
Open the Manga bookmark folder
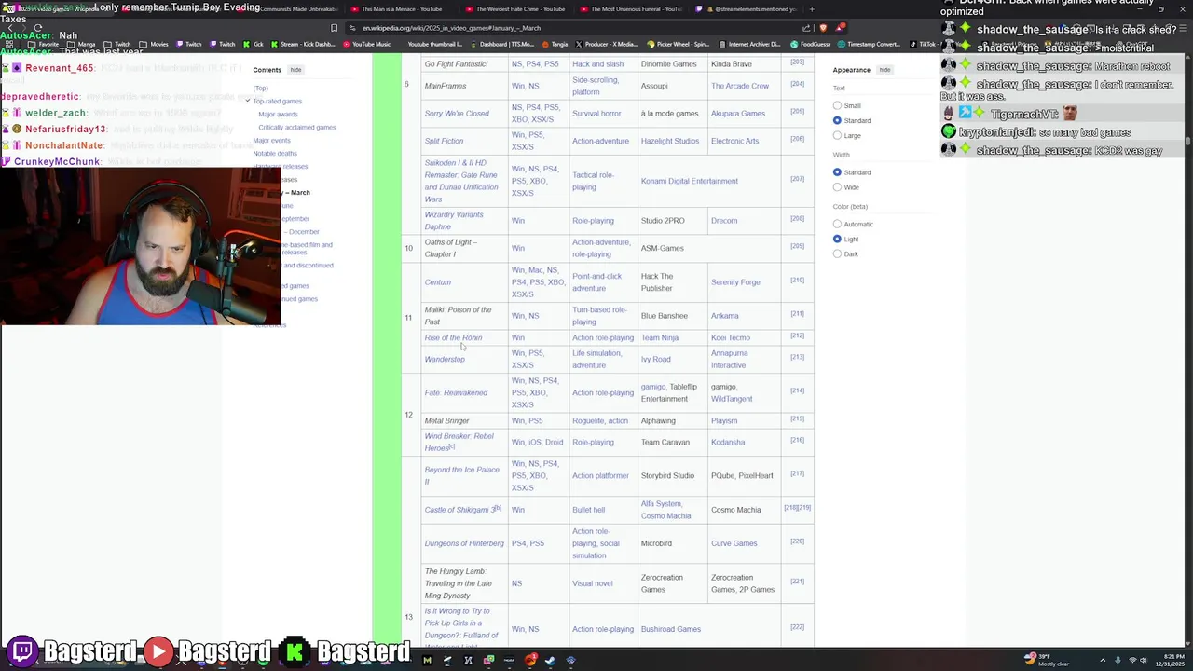coord(82,44)
